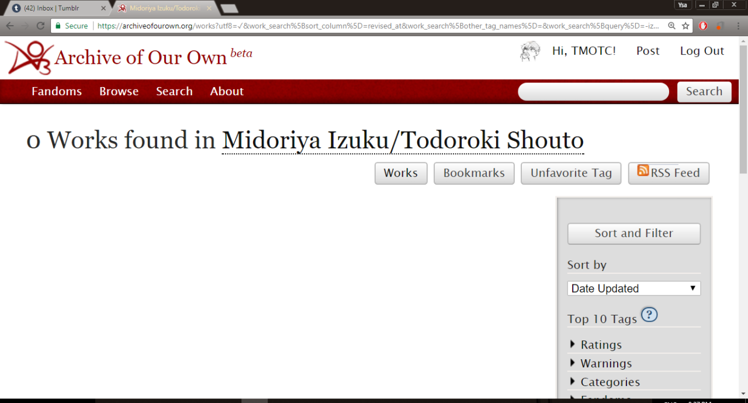The width and height of the screenshot is (748, 403).
Task: Click the Opera extension icon
Action: 704,26
